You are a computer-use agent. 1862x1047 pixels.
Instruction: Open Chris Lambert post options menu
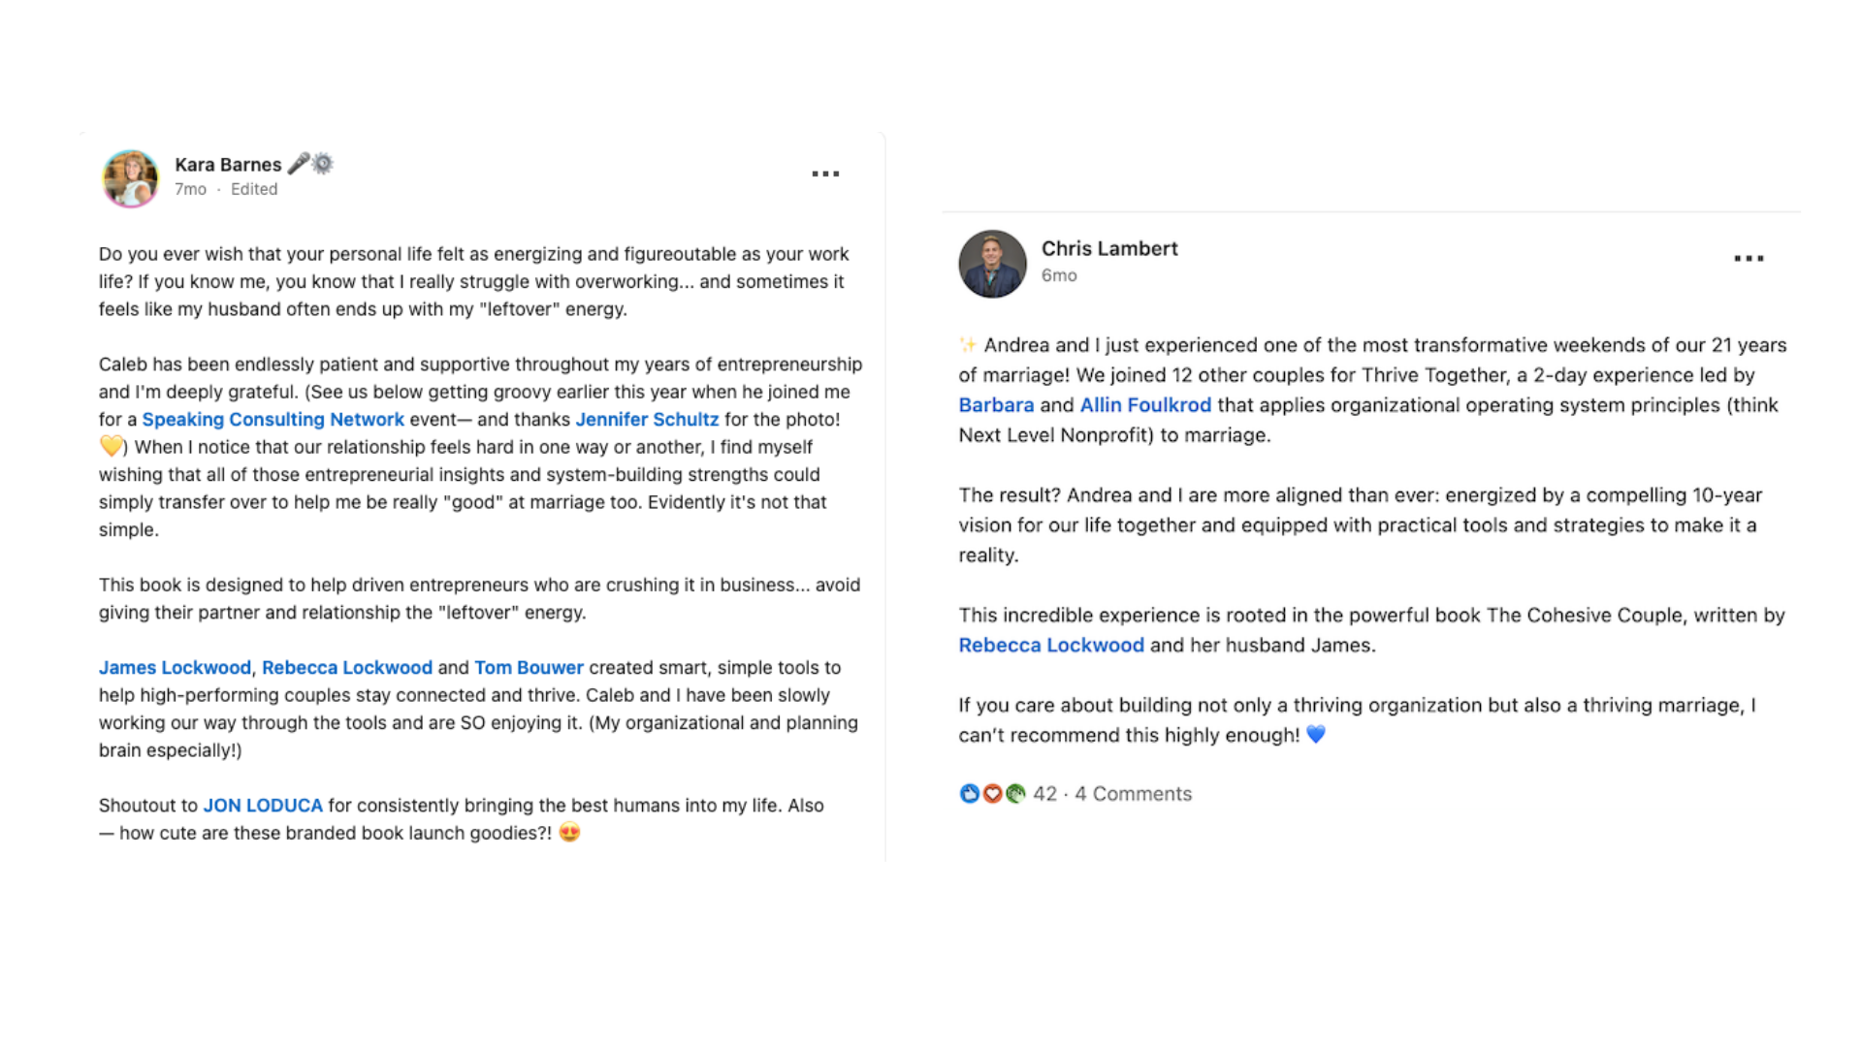(x=1749, y=259)
